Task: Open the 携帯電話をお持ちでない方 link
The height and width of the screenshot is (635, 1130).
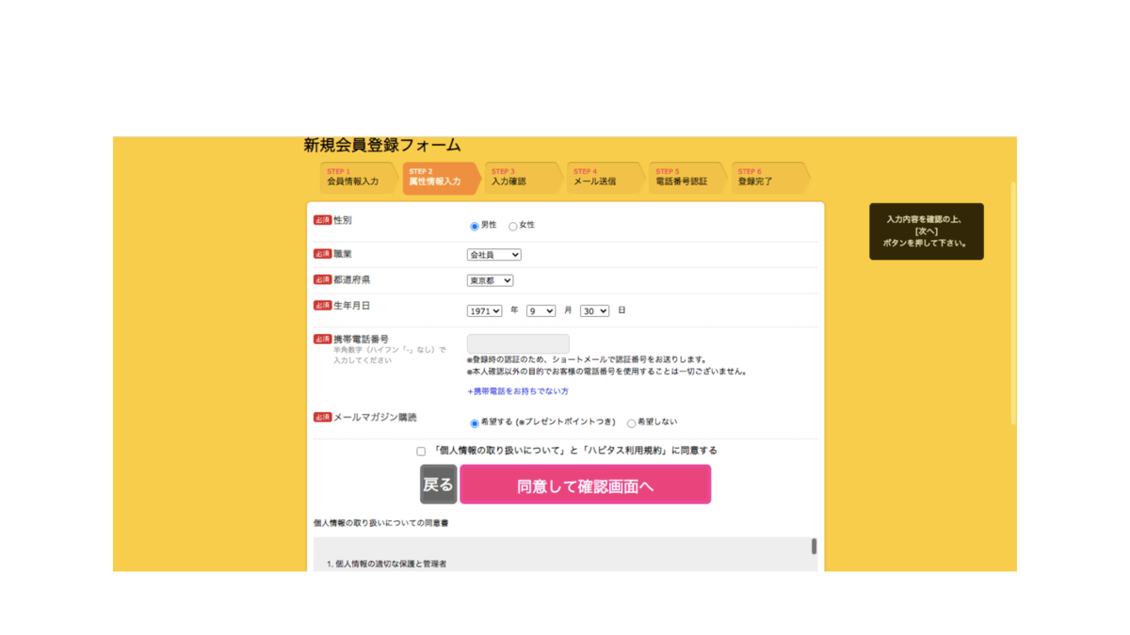Action: point(518,391)
